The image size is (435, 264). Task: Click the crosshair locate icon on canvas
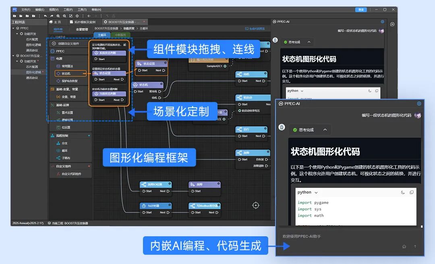[256, 205]
